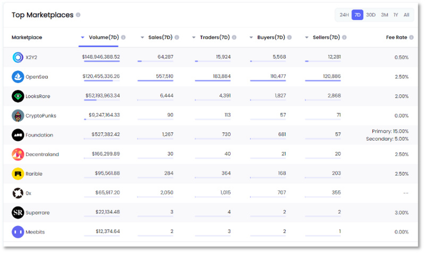Click LooksRare fee rate 2.00%
Viewport: 425px width, 253px height.
coord(402,97)
